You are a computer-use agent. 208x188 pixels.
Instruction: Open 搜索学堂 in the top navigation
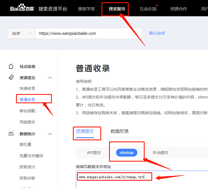click(x=86, y=9)
